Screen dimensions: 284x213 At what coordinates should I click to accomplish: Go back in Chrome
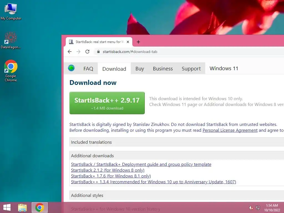(70, 52)
